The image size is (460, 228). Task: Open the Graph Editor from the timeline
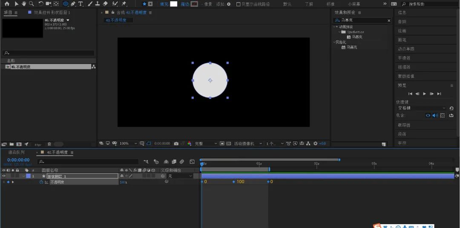tap(192, 162)
